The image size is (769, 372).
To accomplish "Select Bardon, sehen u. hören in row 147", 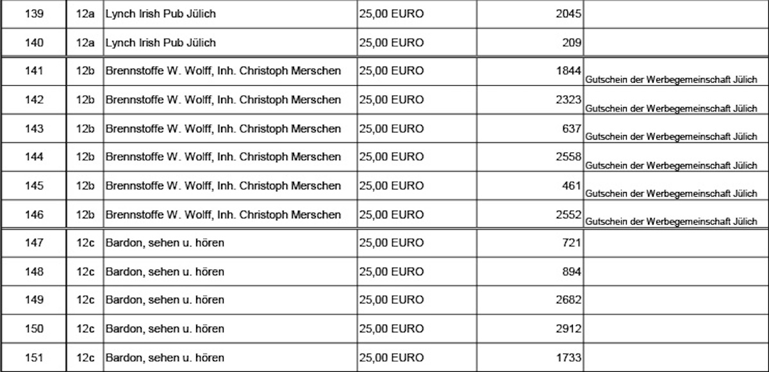I will (165, 243).
